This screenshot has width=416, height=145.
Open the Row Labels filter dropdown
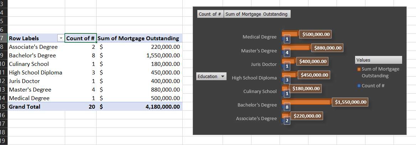point(61,38)
